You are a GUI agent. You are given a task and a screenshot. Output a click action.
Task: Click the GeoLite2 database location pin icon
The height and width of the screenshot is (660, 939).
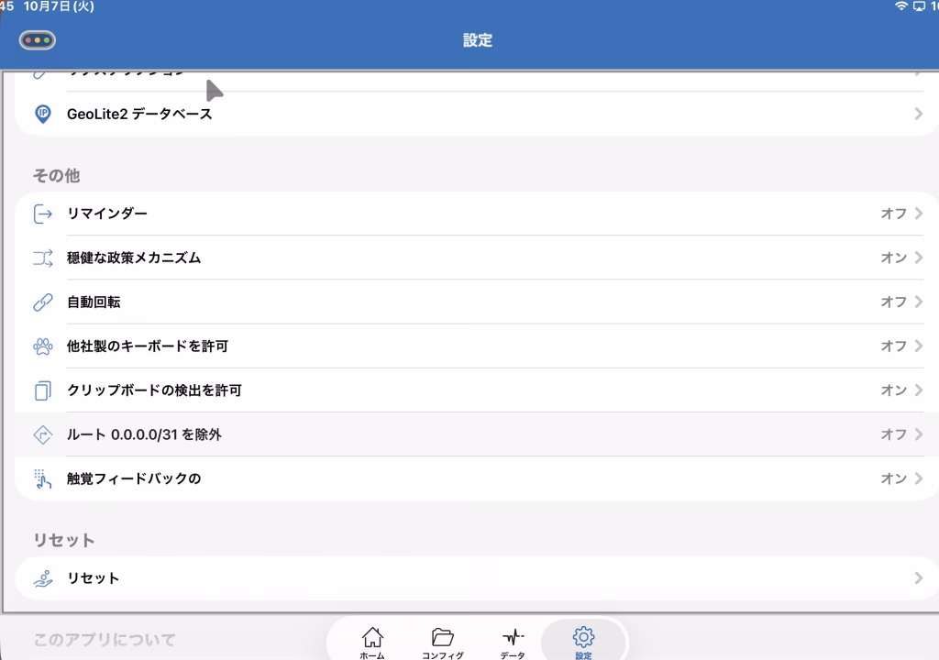(42, 115)
